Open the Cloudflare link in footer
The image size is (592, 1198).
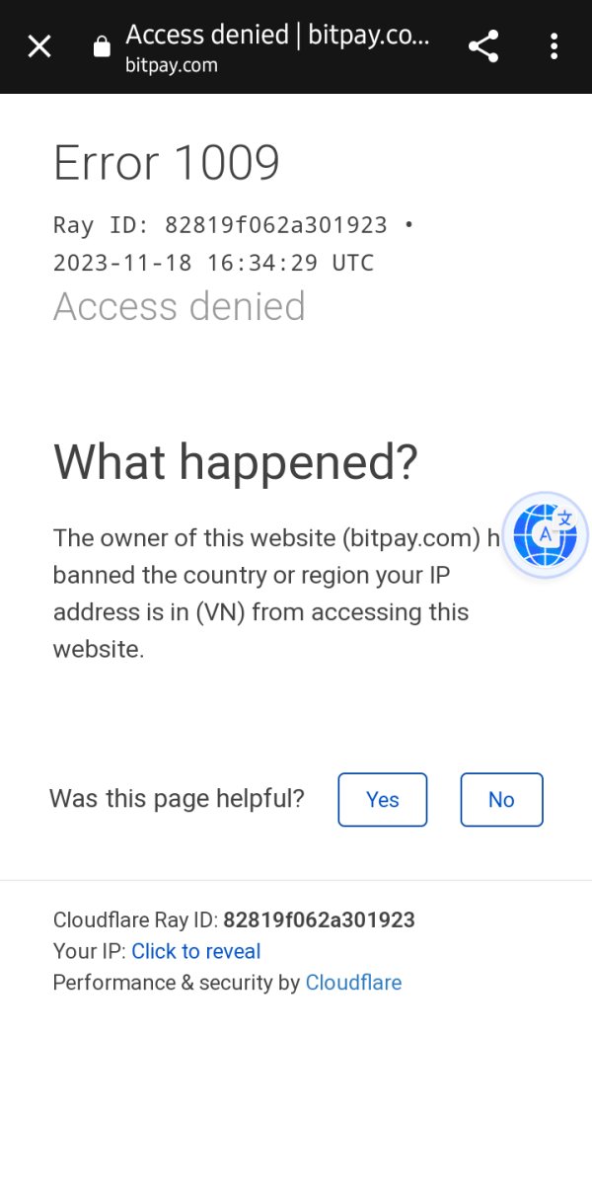(x=353, y=983)
